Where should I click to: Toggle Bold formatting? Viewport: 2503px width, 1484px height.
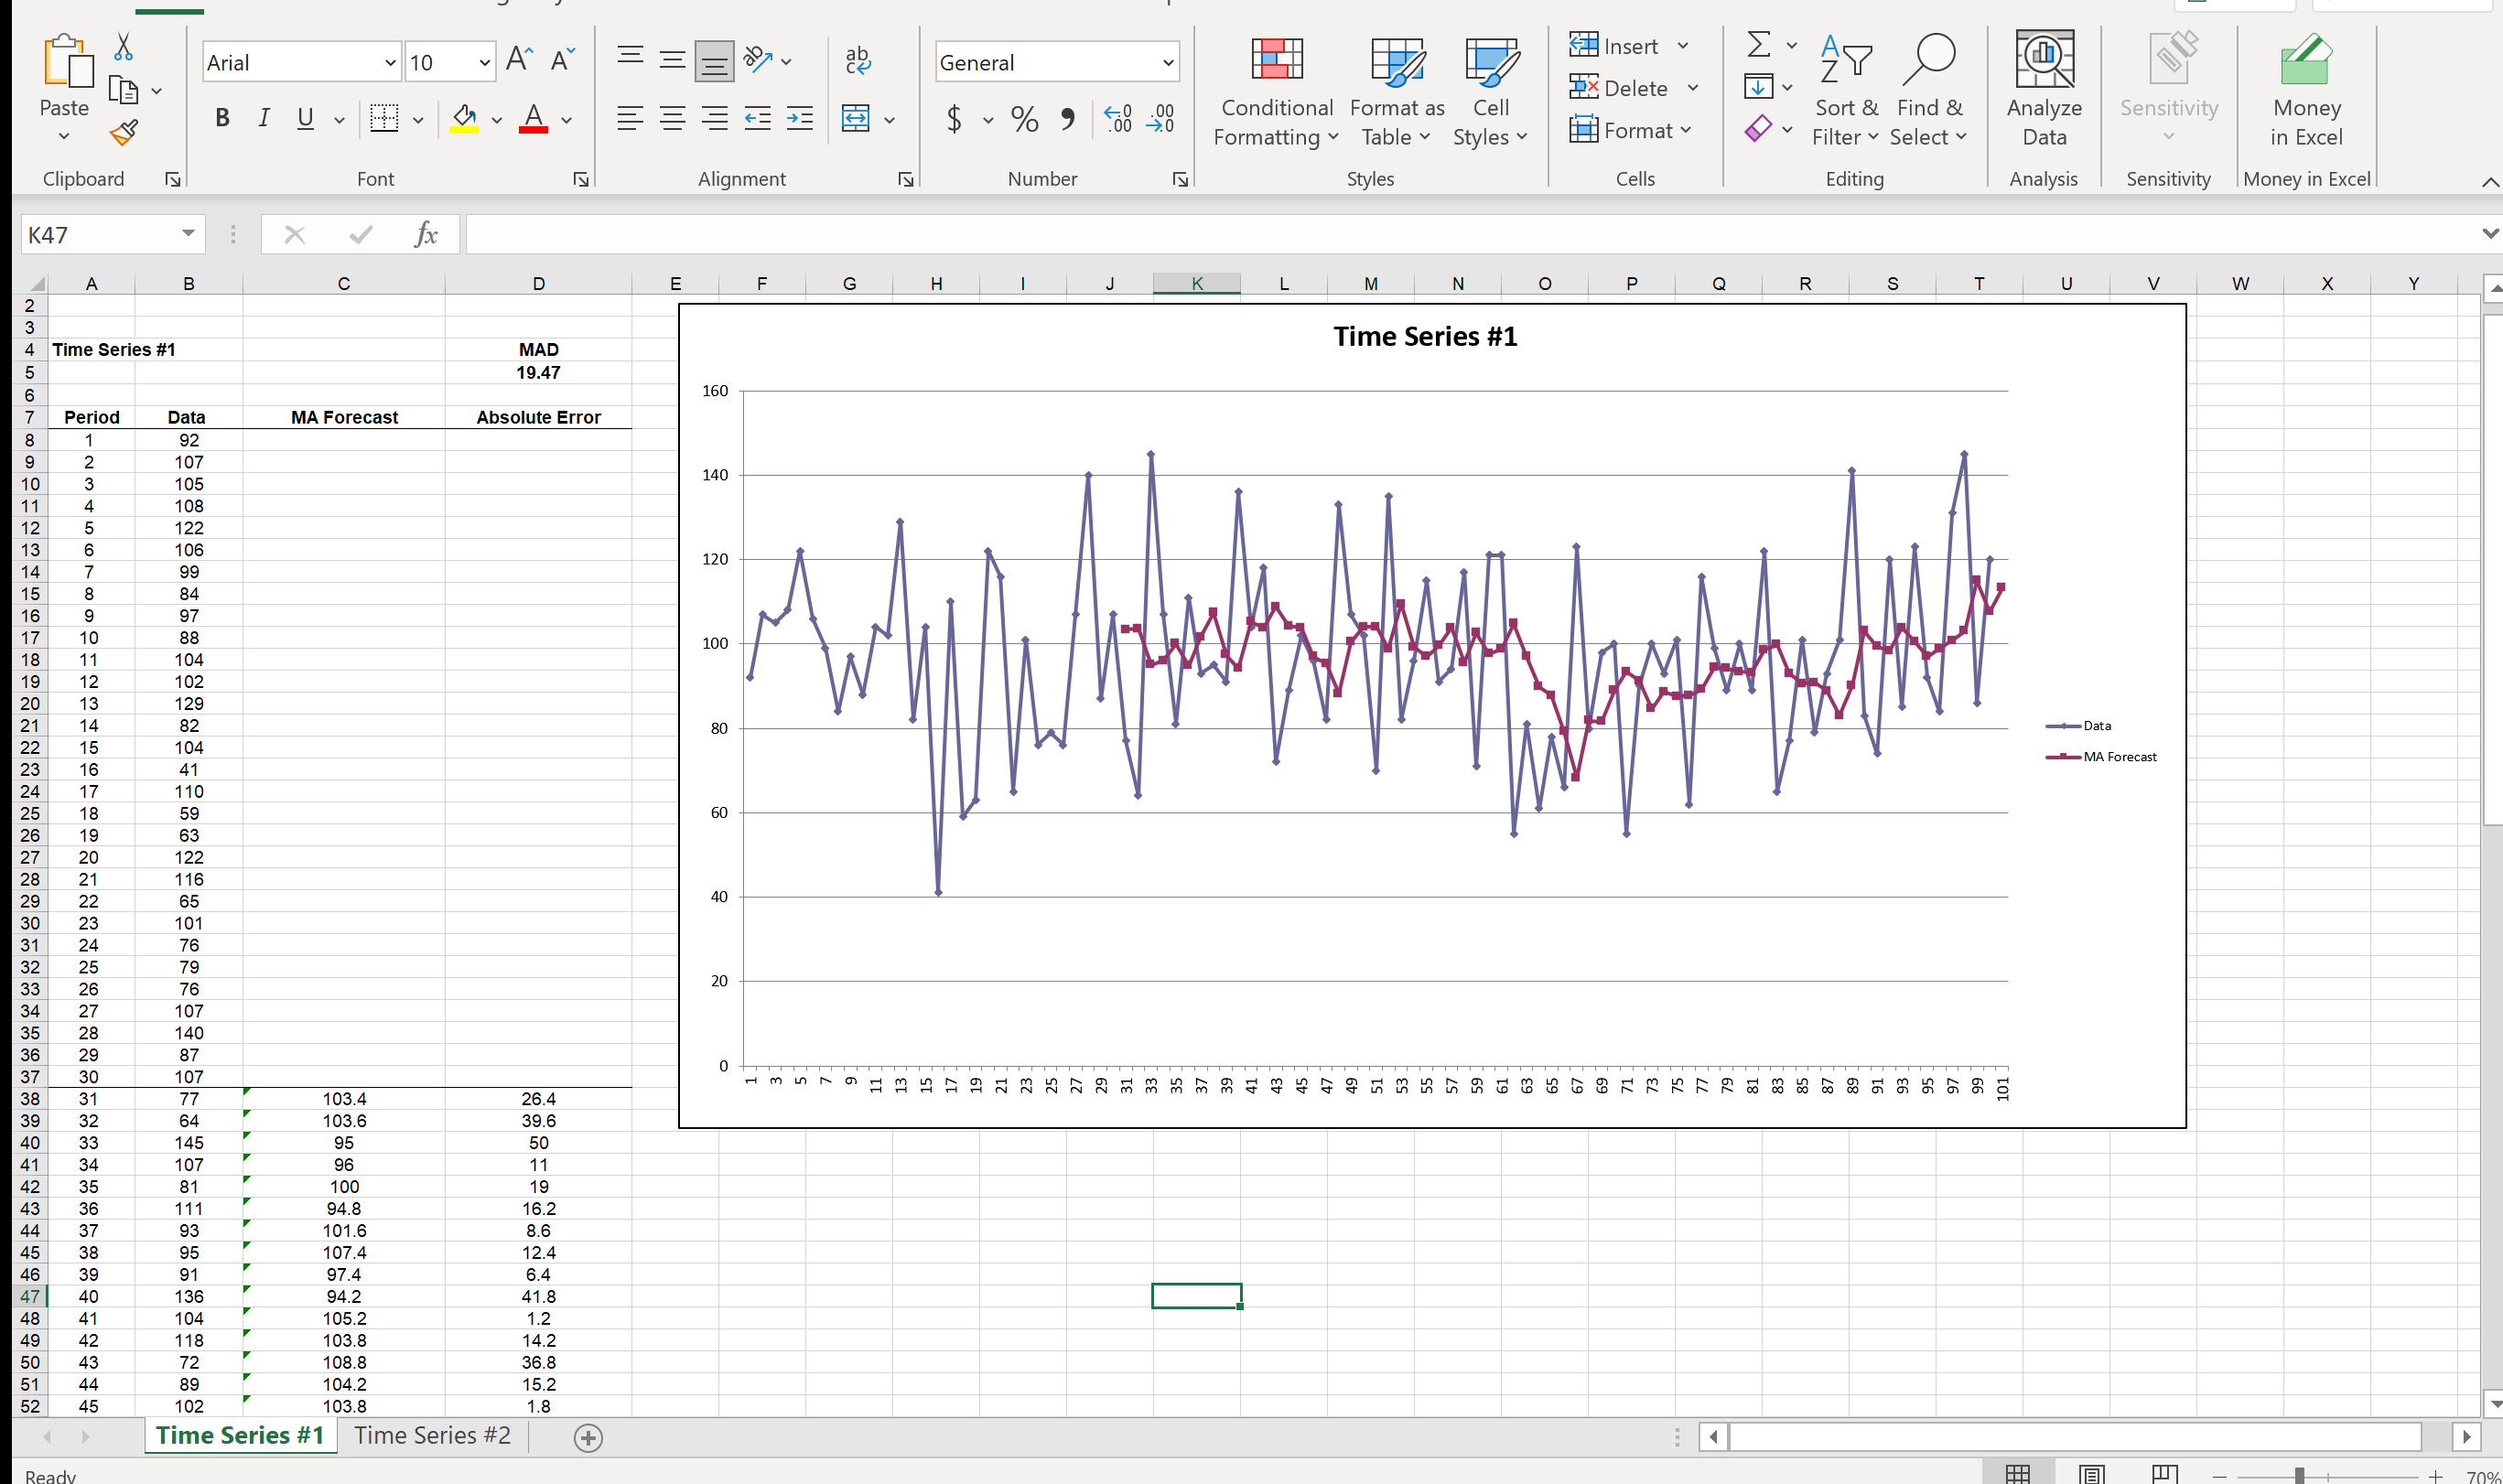pyautogui.click(x=222, y=119)
